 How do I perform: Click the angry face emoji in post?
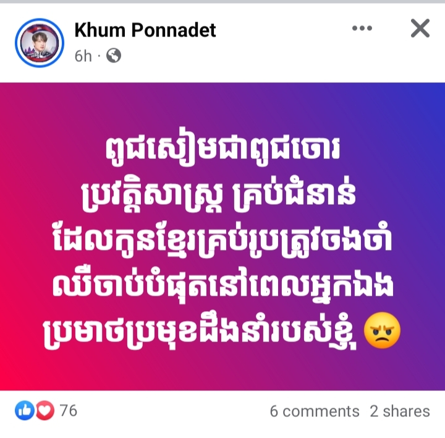click(x=382, y=330)
